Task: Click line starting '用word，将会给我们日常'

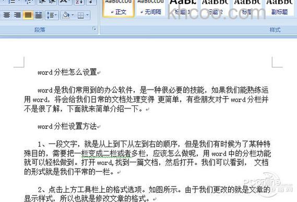Action: click(146, 99)
